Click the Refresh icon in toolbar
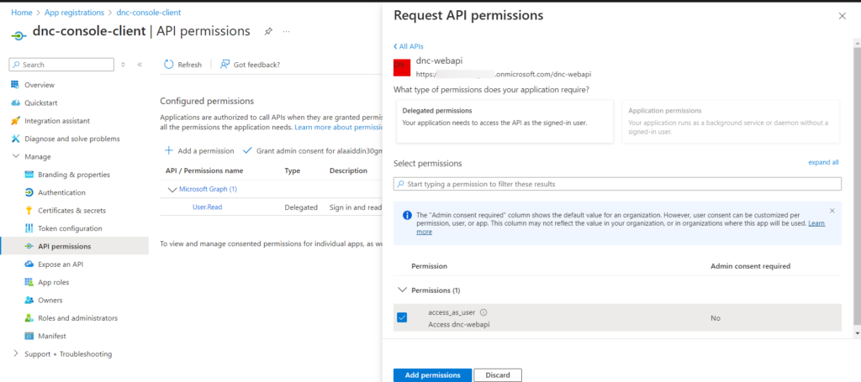 pyautogui.click(x=169, y=65)
